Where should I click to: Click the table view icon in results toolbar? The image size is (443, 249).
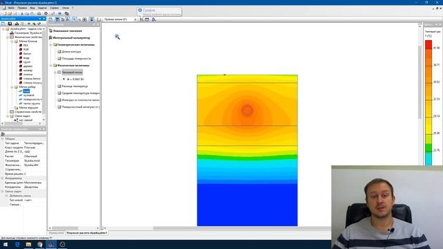tap(147, 19)
